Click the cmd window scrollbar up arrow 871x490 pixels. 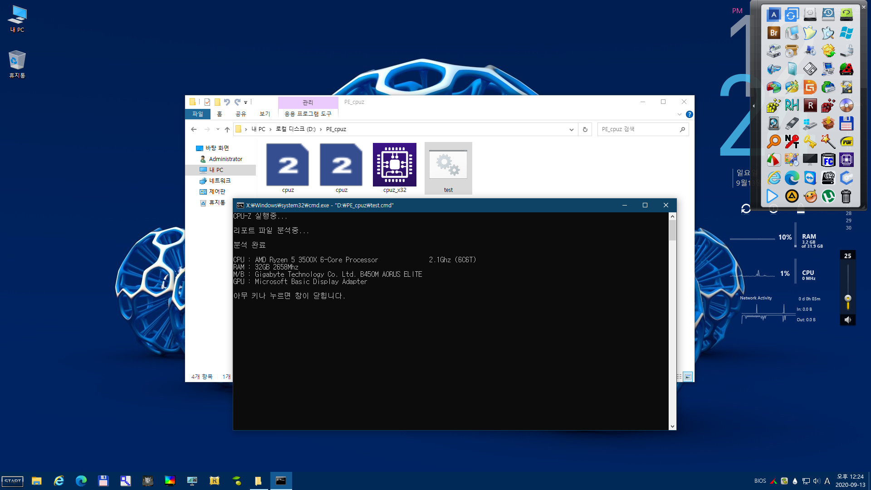coord(672,216)
